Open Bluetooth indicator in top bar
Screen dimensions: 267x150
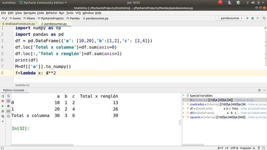(x=229, y=2)
